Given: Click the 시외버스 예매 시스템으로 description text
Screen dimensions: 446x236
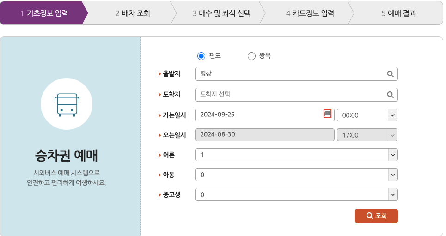Looking at the screenshot, I should point(67,173).
